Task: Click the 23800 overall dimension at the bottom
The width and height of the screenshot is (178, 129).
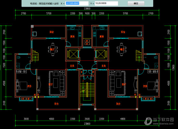Action: (87, 124)
